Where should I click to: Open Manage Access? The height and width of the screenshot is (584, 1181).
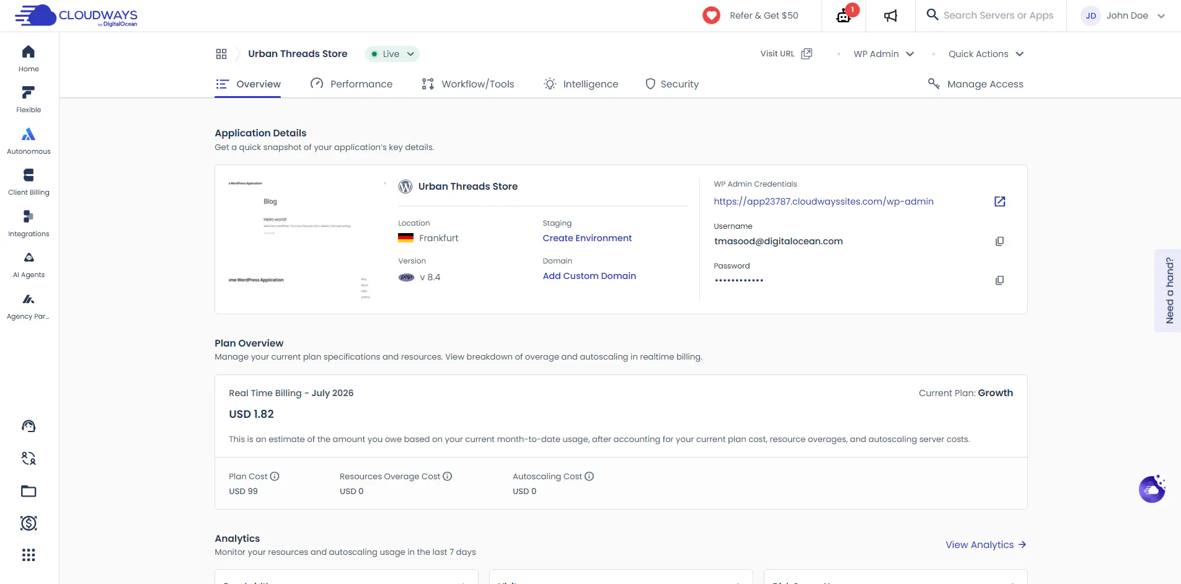click(976, 84)
